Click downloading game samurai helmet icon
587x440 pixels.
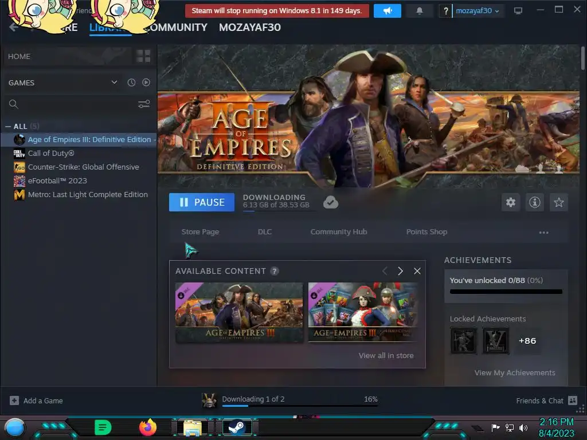tap(209, 400)
